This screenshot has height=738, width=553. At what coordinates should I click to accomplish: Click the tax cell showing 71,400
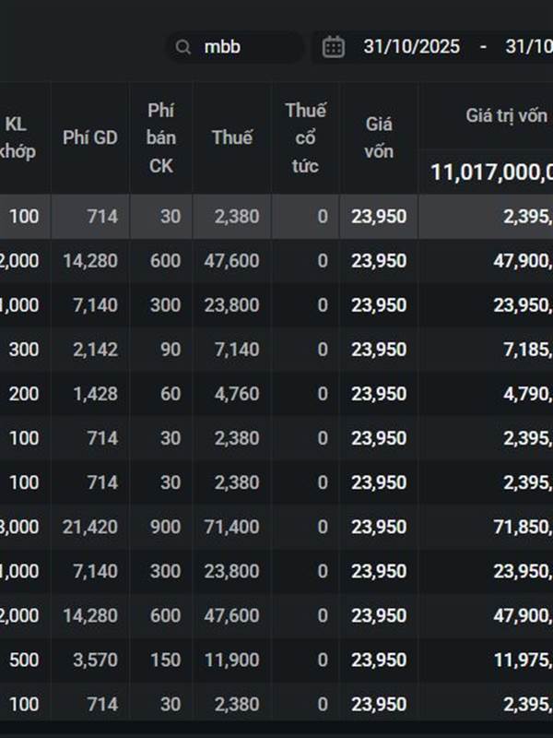coord(231,527)
